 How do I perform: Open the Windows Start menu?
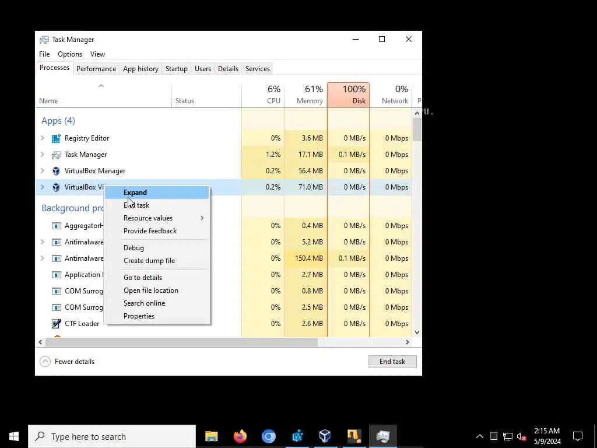(14, 436)
